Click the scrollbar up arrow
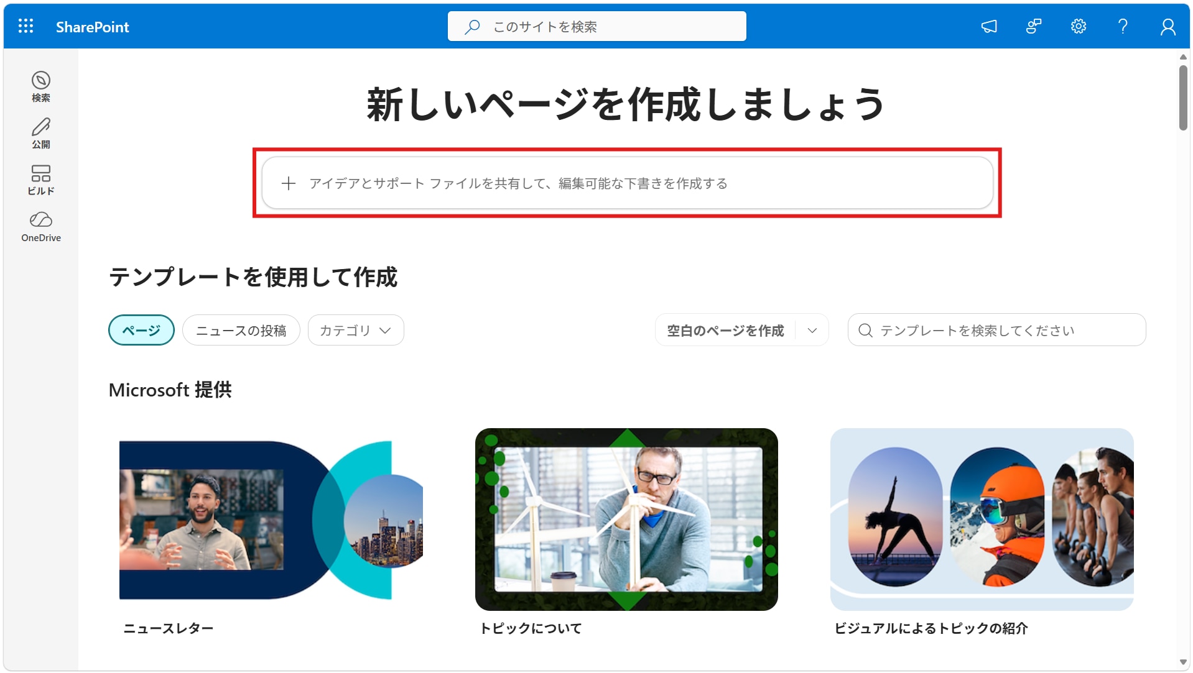 pos(1183,57)
